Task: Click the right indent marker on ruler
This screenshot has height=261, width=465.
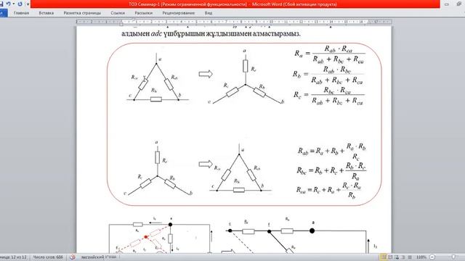Action: (x=369, y=22)
